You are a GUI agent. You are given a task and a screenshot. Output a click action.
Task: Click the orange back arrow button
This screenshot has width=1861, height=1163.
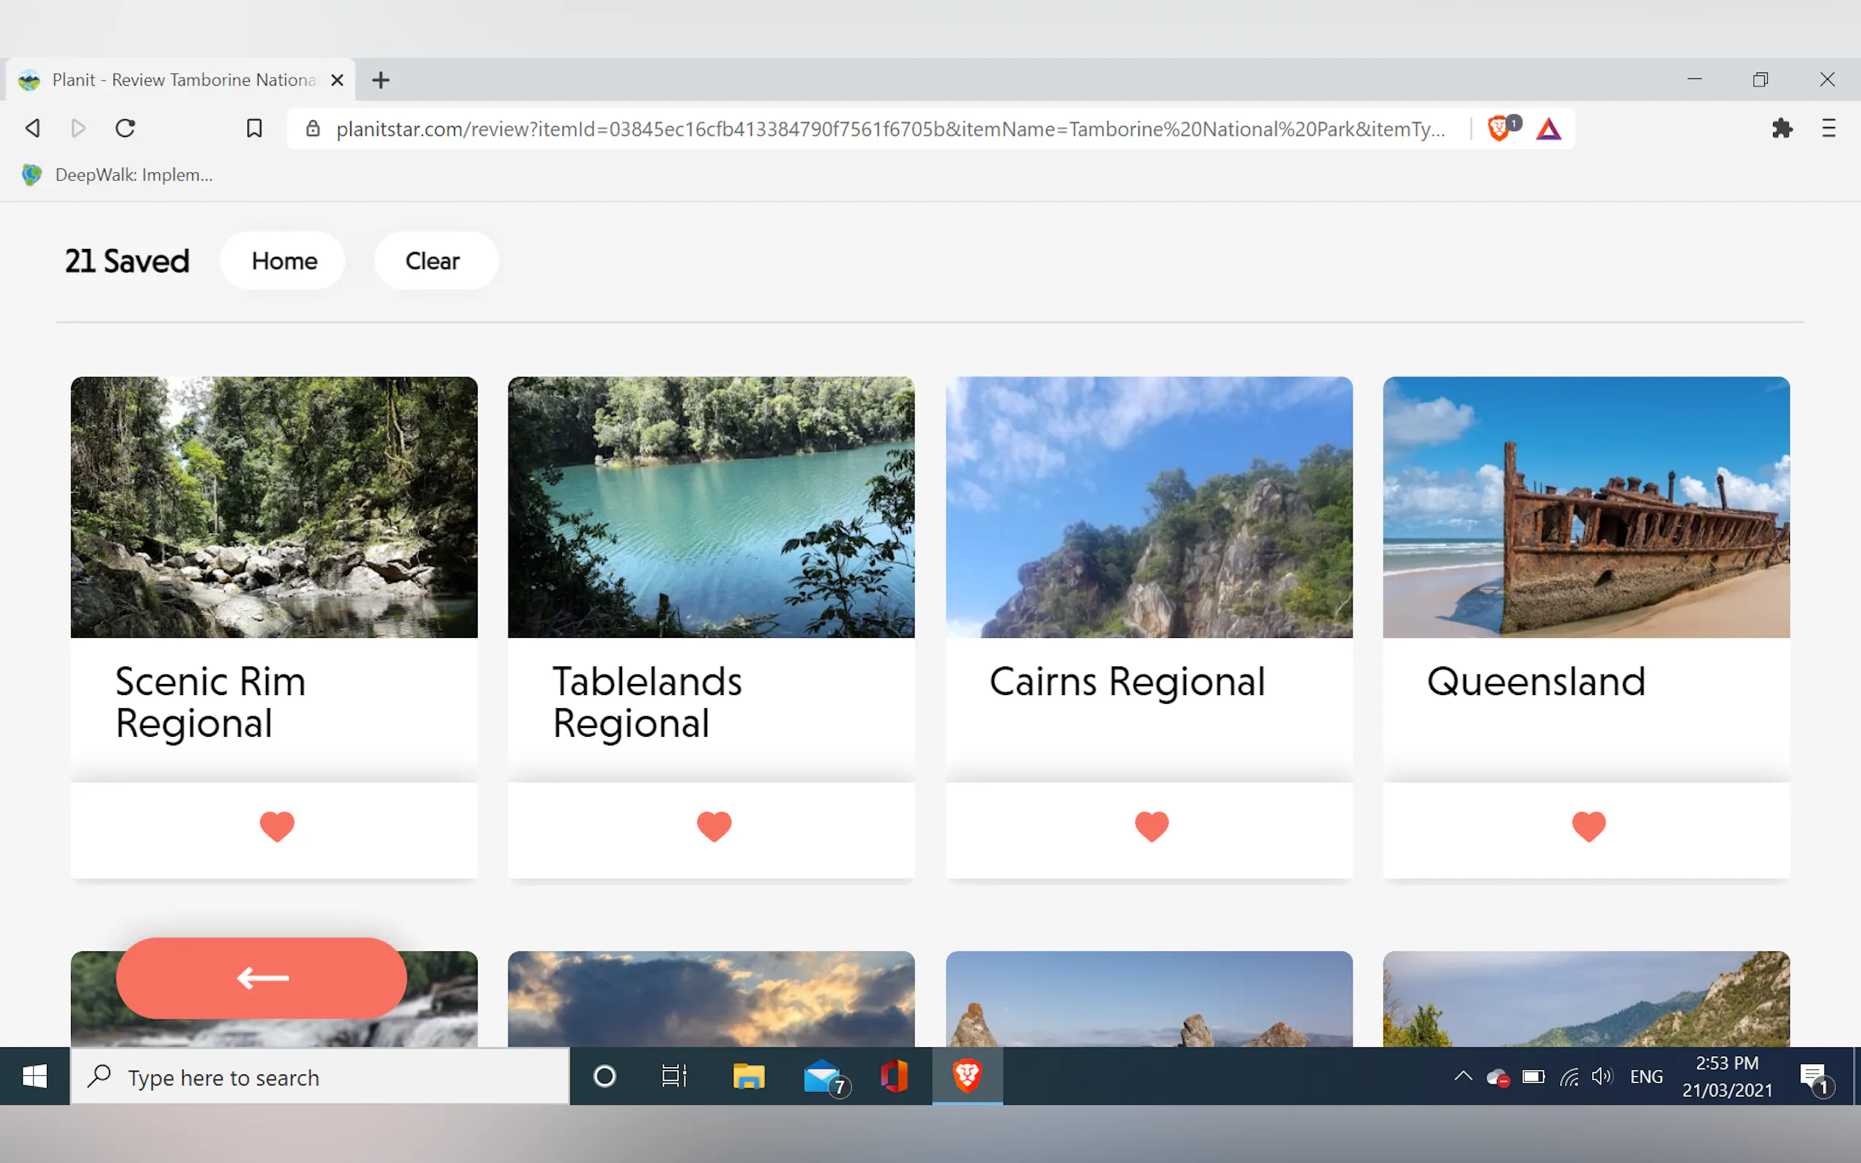click(x=262, y=978)
